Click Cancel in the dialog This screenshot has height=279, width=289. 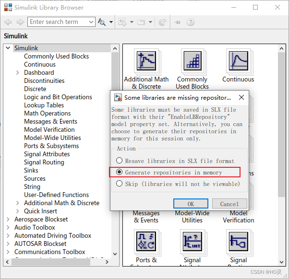(229, 204)
